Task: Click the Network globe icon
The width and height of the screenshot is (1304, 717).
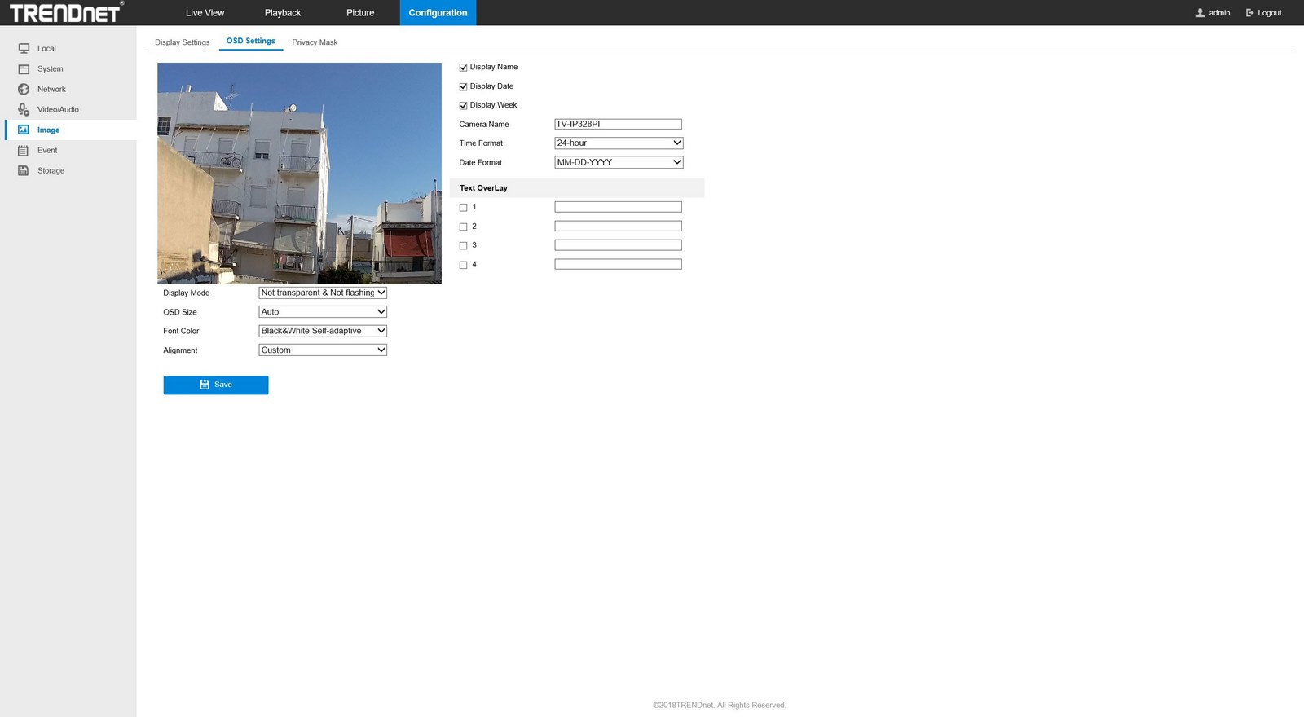Action: click(x=24, y=90)
